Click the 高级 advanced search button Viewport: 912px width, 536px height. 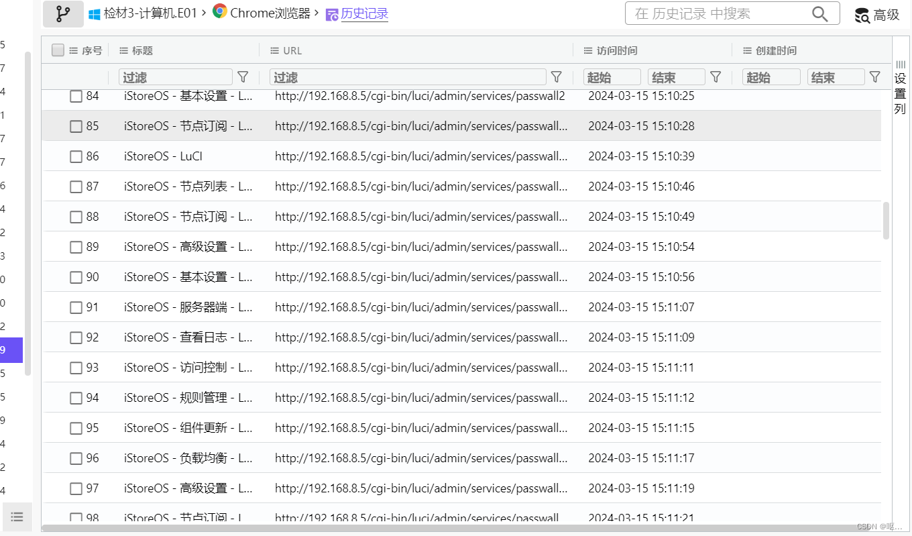pos(877,15)
